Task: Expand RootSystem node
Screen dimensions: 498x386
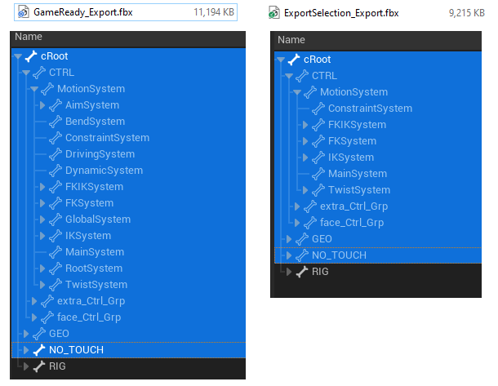Action: pyautogui.click(x=42, y=268)
